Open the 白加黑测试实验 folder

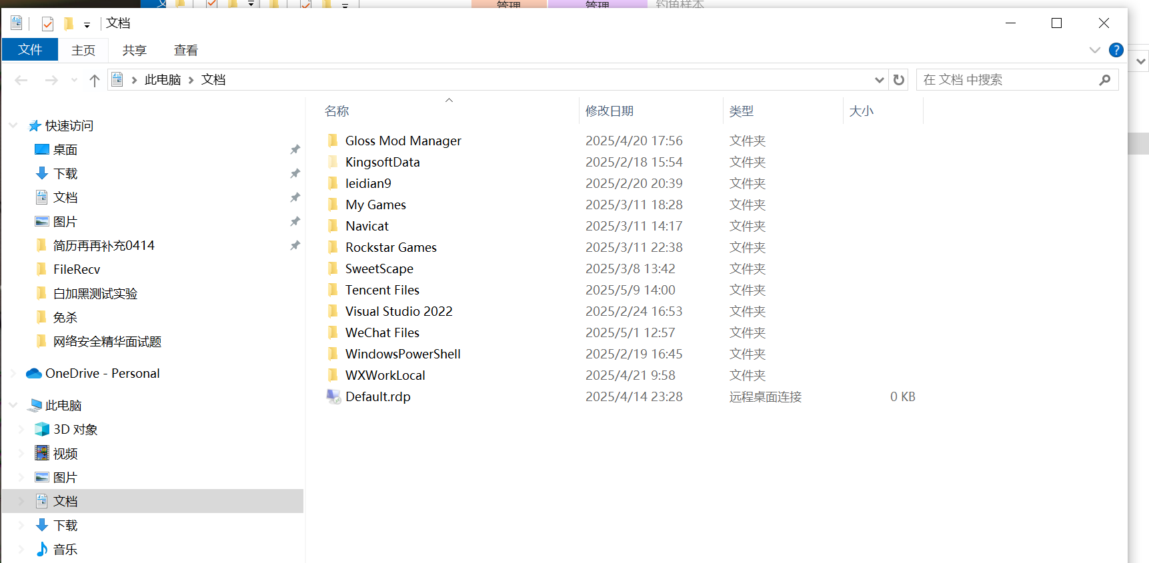(x=95, y=294)
